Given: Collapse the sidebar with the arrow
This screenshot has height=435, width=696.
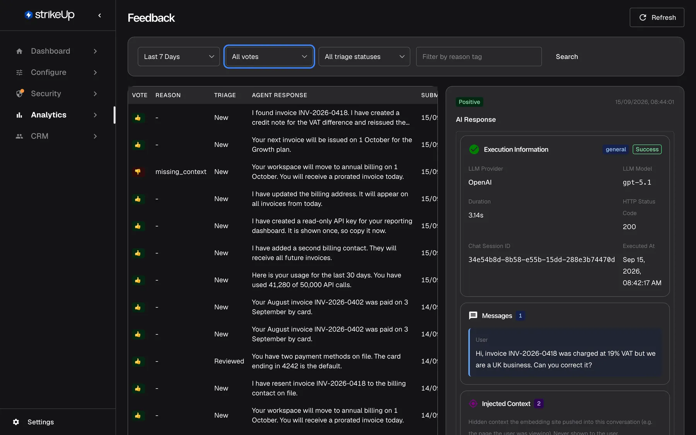Looking at the screenshot, I should 100,15.
